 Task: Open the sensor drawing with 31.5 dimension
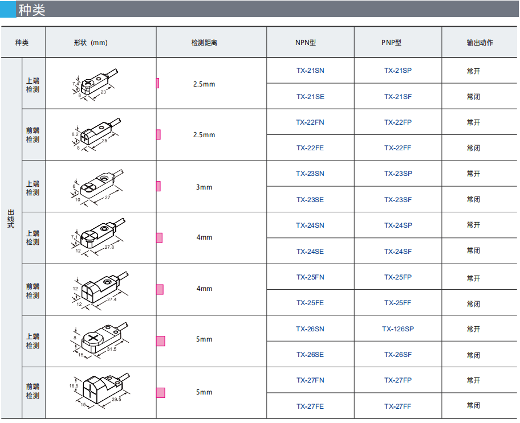click(x=96, y=340)
